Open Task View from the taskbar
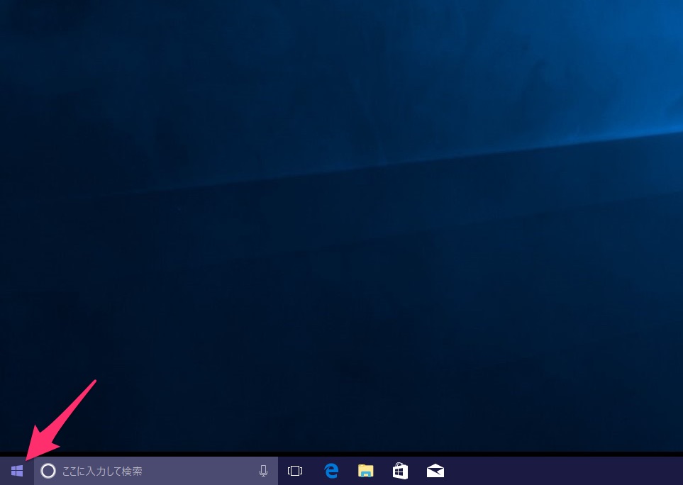The width and height of the screenshot is (683, 485). tap(295, 471)
